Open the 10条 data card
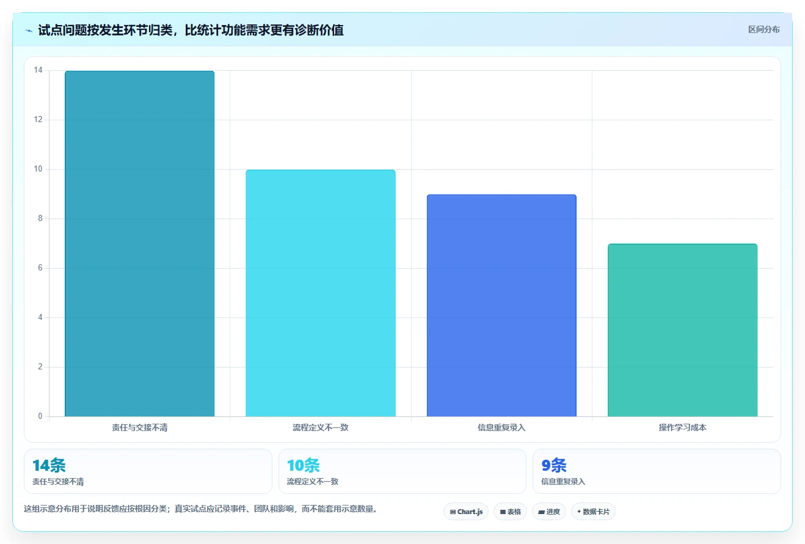The image size is (805, 544). pos(402,471)
